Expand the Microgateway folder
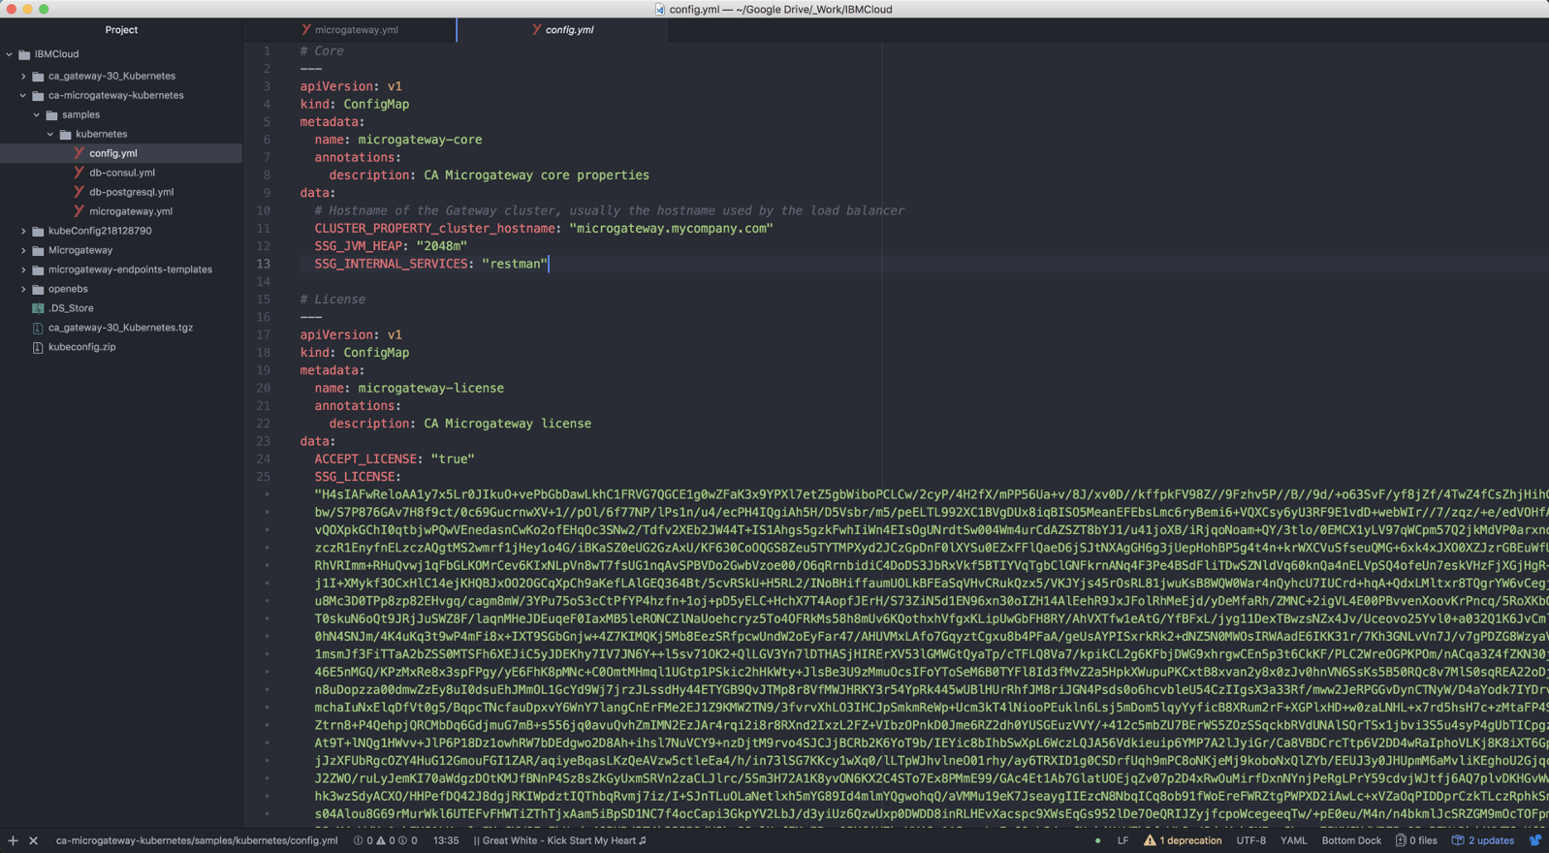This screenshot has width=1549, height=853. pyautogui.click(x=23, y=250)
